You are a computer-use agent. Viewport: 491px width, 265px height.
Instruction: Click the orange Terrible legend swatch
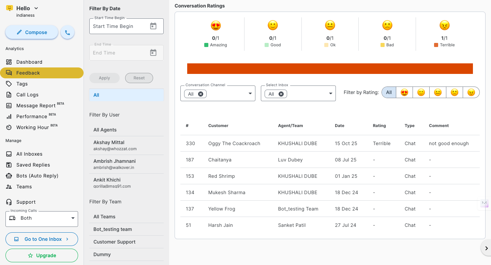tap(436, 45)
